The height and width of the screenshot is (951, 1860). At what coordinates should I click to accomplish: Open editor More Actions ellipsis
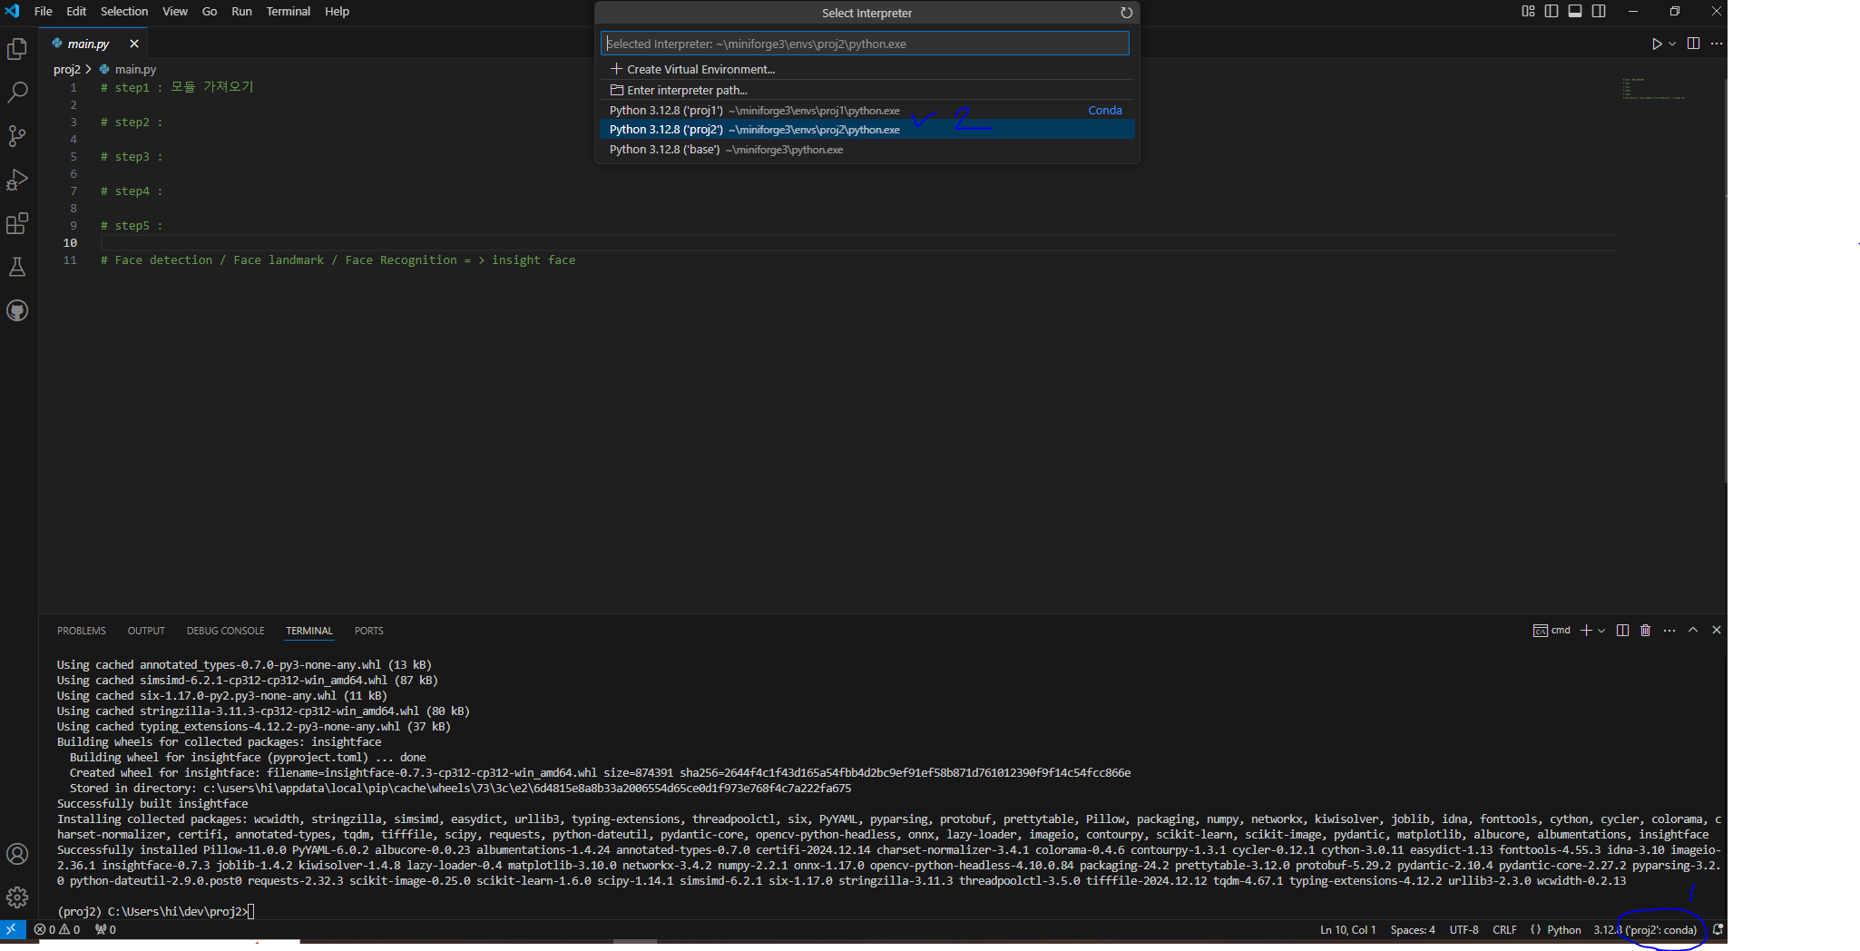[x=1717, y=44]
